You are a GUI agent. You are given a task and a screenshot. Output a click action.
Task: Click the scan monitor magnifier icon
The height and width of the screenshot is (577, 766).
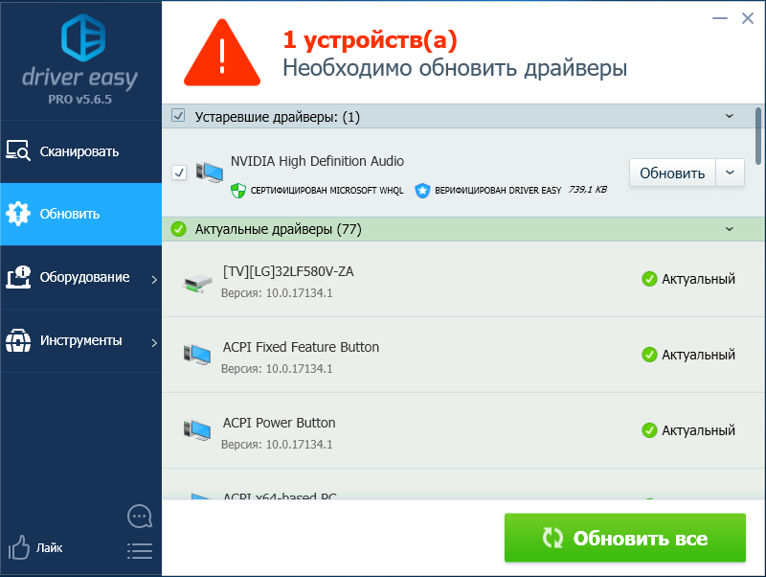tap(18, 150)
